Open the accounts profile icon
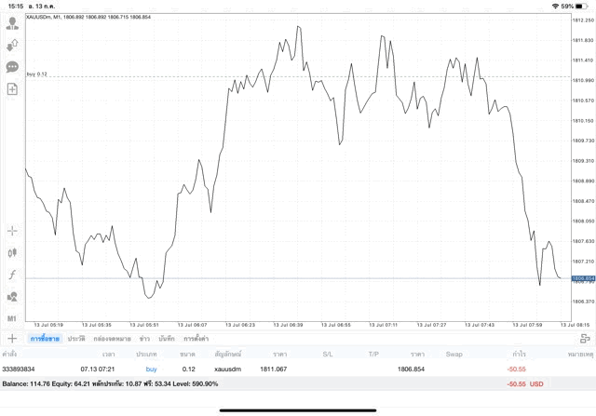The image size is (596, 416). (12, 23)
